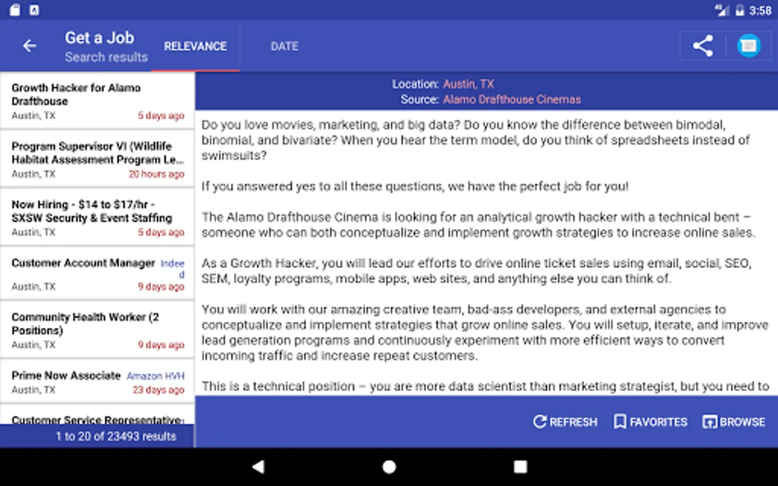Click the Refresh button

[x=565, y=422]
